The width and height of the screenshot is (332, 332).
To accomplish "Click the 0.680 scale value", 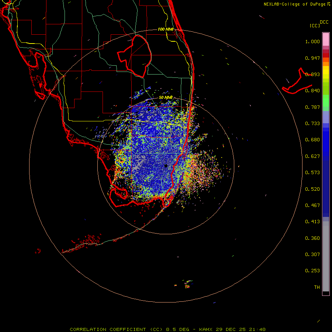I will point(312,140).
